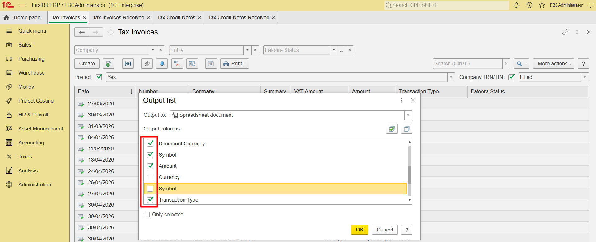The height and width of the screenshot is (242, 596).
Task: Check the highlighted Symbol output column
Action: [150, 189]
